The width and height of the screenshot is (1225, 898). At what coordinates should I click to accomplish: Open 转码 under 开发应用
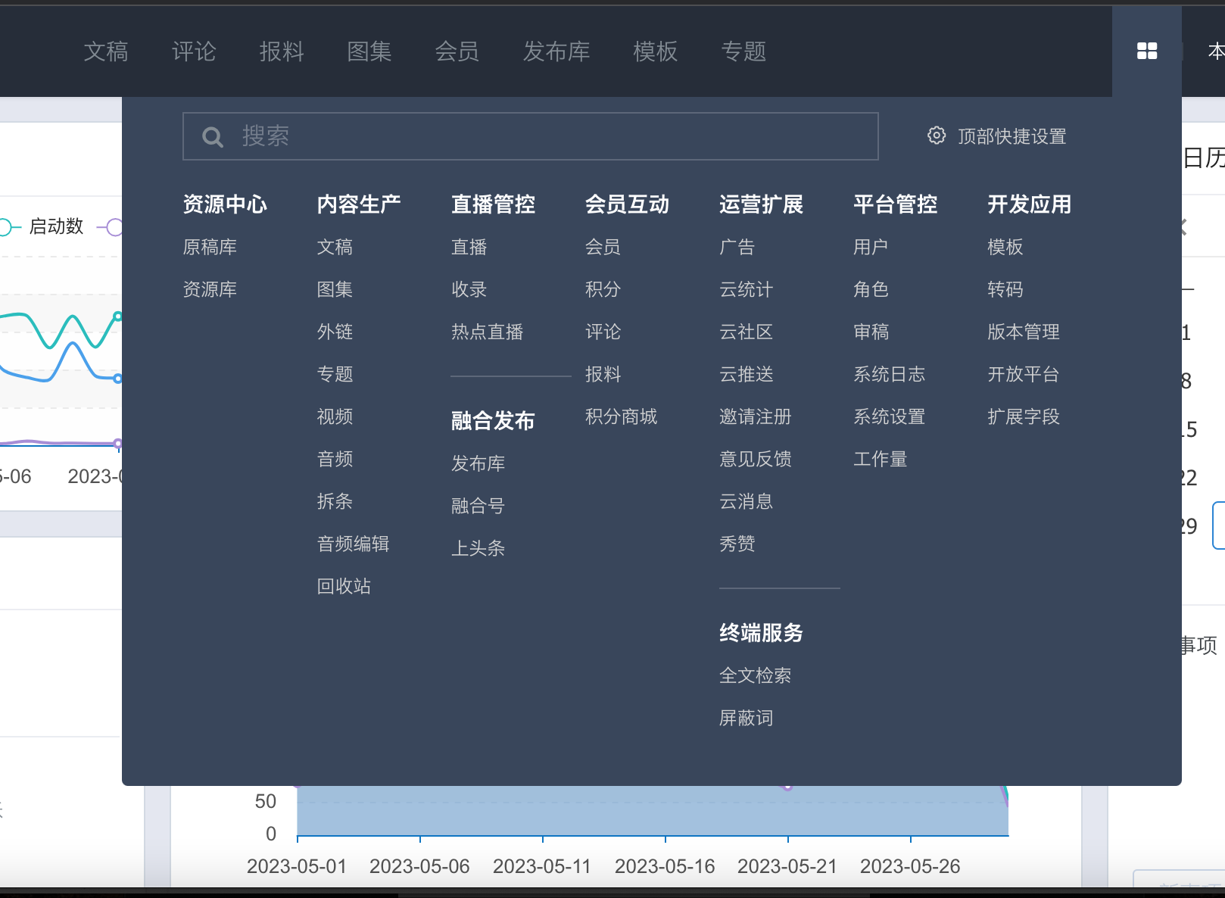(x=1005, y=289)
